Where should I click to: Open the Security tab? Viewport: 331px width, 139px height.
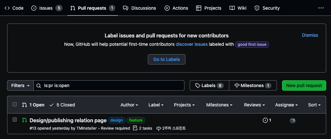(x=267, y=8)
